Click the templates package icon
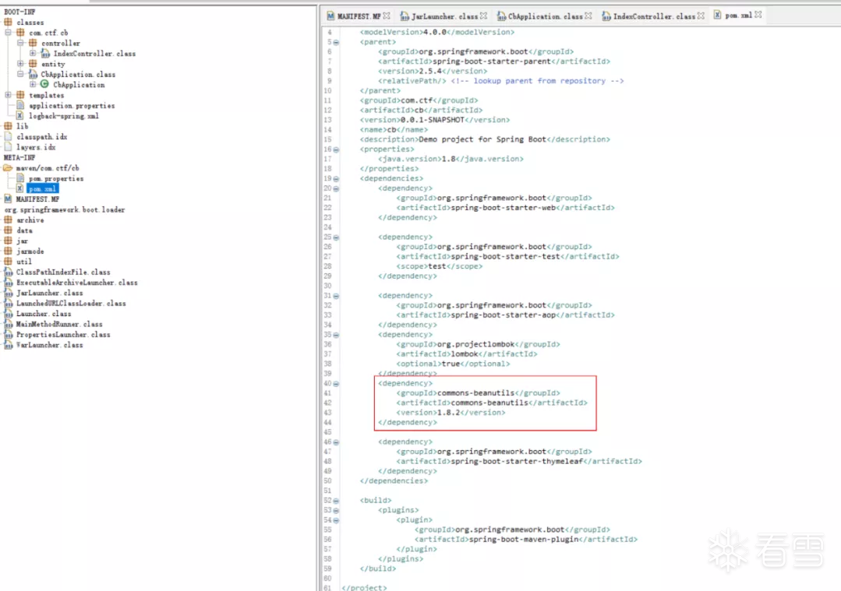Viewport: 841px width, 591px height. [20, 95]
